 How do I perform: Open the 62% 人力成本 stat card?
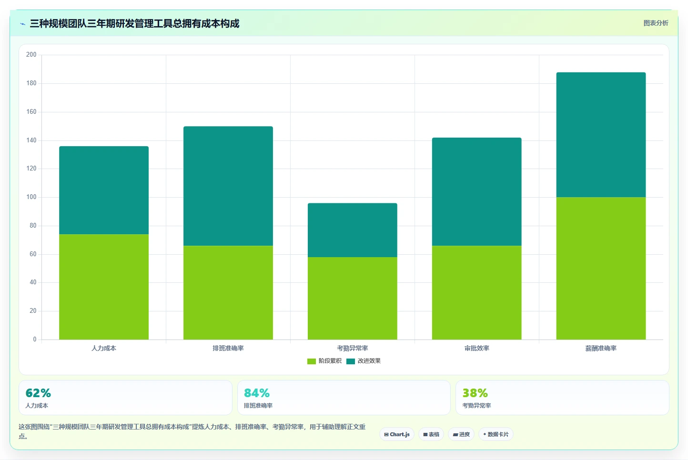[x=125, y=398]
